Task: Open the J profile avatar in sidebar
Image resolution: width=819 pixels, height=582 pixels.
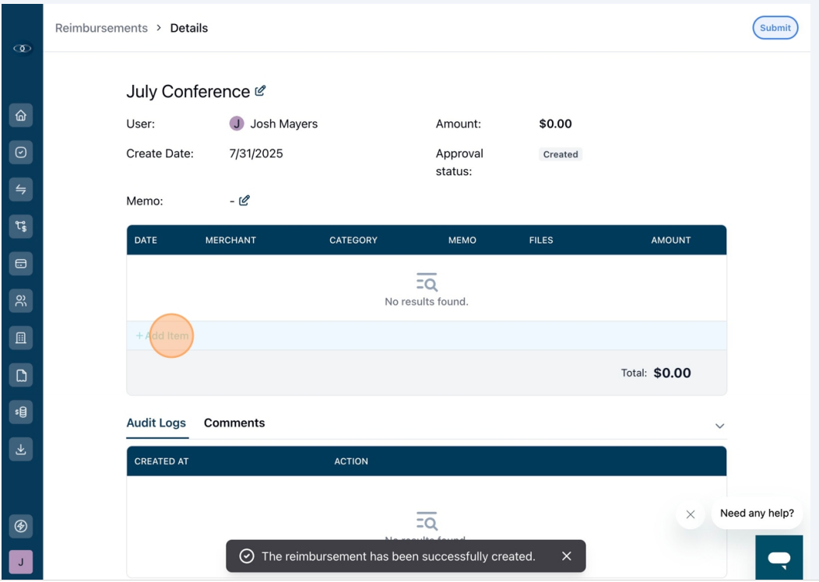Action: (21, 563)
